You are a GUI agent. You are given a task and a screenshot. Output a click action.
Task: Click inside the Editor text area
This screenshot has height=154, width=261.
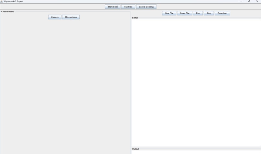point(196,83)
